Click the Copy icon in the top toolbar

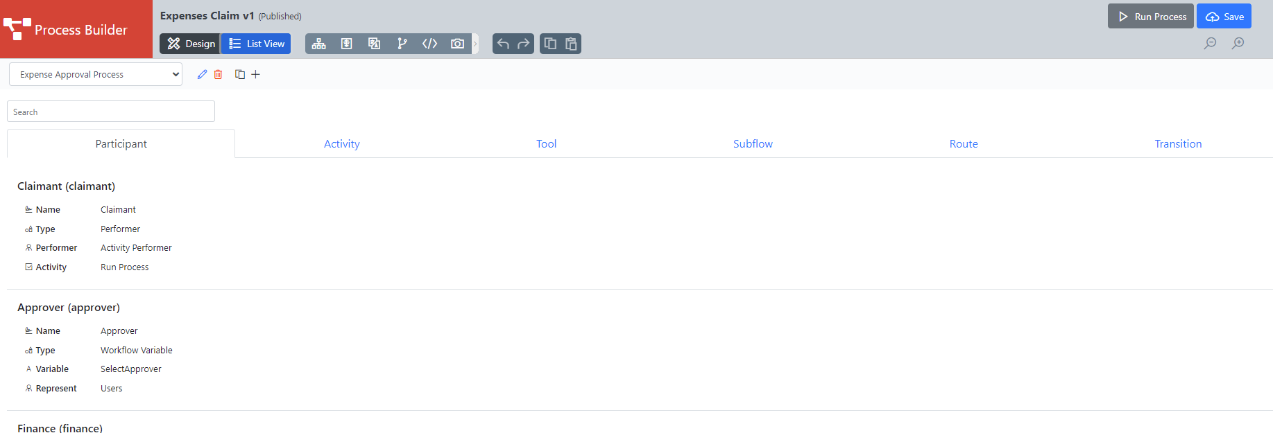[550, 44]
